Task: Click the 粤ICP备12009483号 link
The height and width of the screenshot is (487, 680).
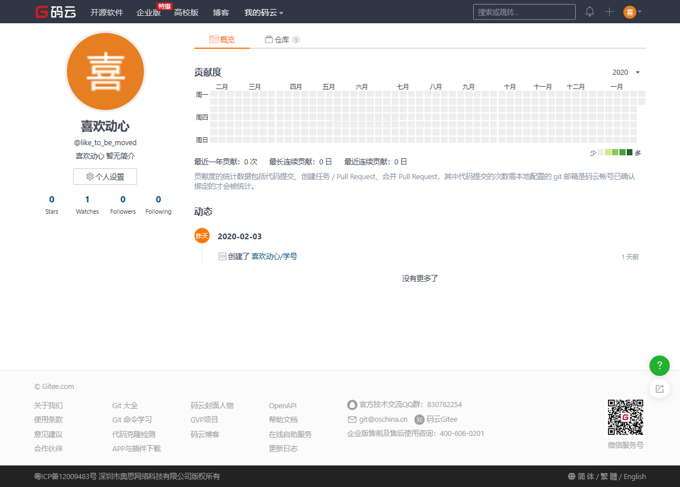Action: [65, 476]
